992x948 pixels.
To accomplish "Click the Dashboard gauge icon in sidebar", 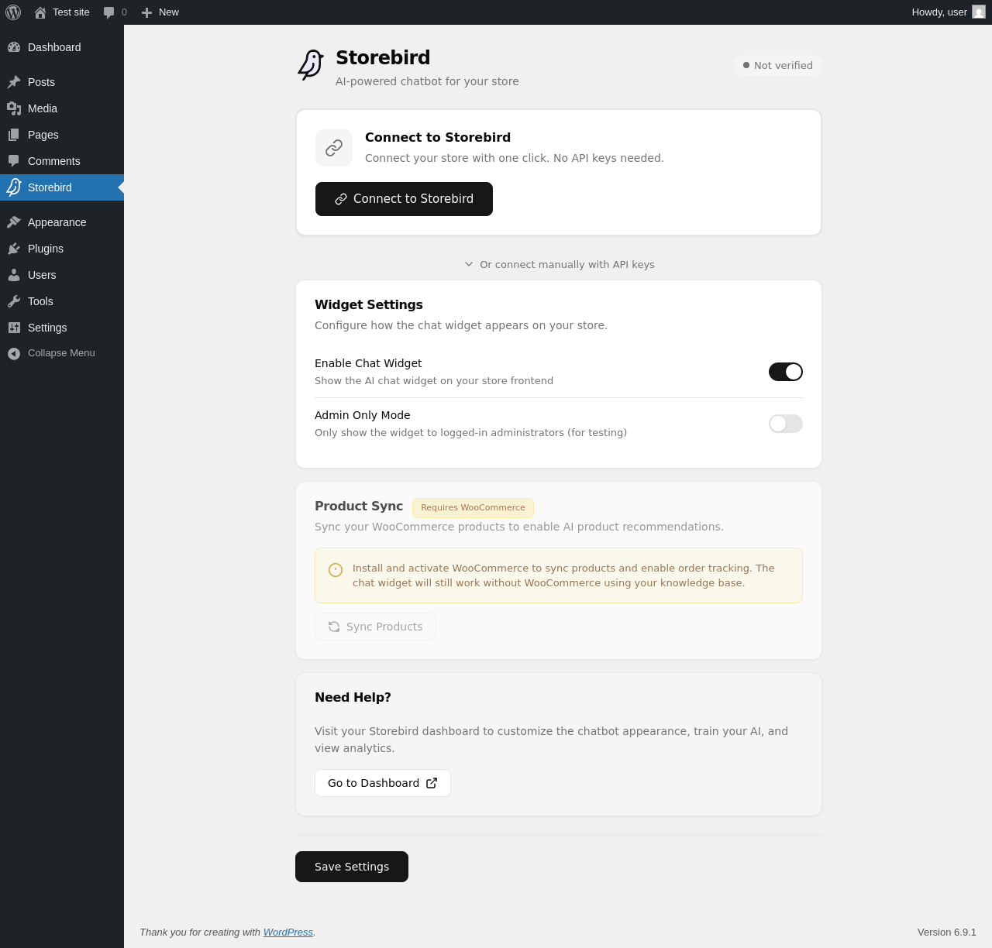I will [x=14, y=47].
